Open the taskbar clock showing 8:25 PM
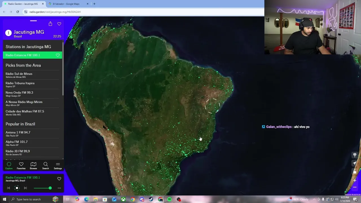 pyautogui.click(x=345, y=199)
